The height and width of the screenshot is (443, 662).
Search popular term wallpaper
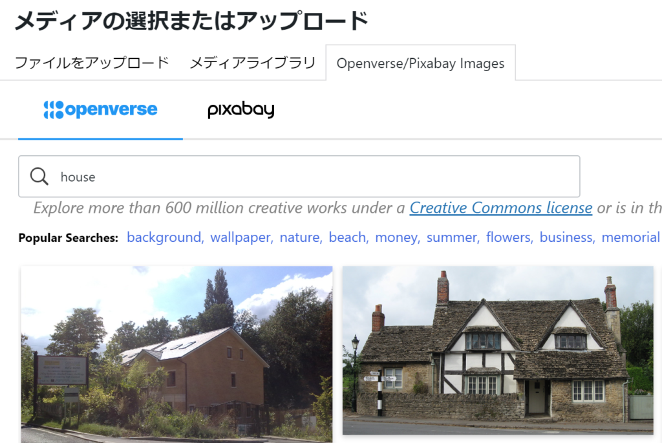[240, 237]
